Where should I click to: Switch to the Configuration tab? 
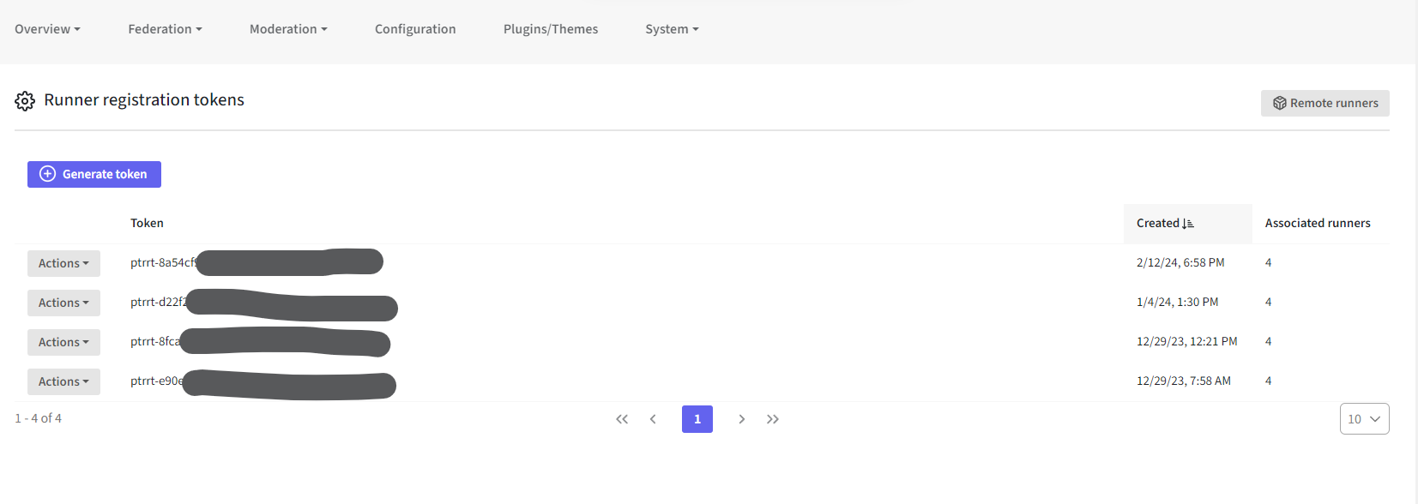(415, 29)
